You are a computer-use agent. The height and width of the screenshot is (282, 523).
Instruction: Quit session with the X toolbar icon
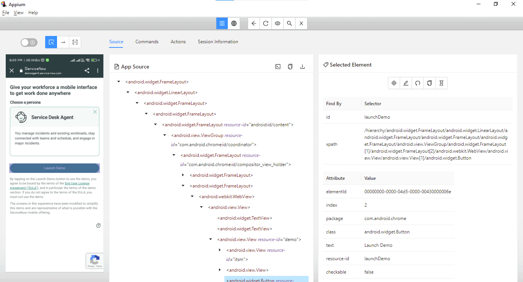(301, 23)
